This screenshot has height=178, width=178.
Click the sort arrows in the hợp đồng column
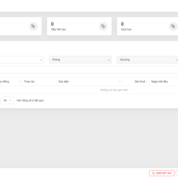tap(20, 82)
